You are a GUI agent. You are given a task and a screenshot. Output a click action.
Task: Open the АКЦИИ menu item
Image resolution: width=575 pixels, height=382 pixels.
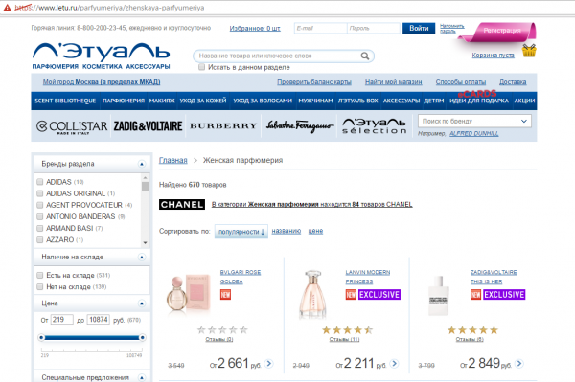point(524,101)
